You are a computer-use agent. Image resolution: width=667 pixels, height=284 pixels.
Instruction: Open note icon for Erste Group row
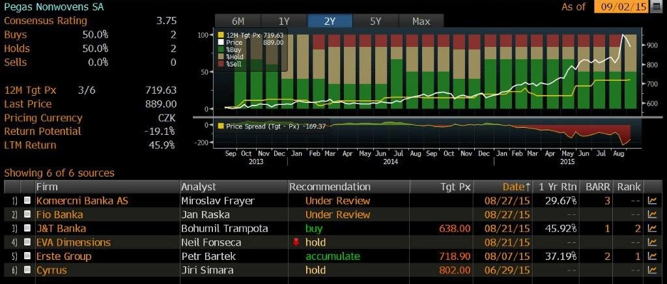[x=27, y=257]
